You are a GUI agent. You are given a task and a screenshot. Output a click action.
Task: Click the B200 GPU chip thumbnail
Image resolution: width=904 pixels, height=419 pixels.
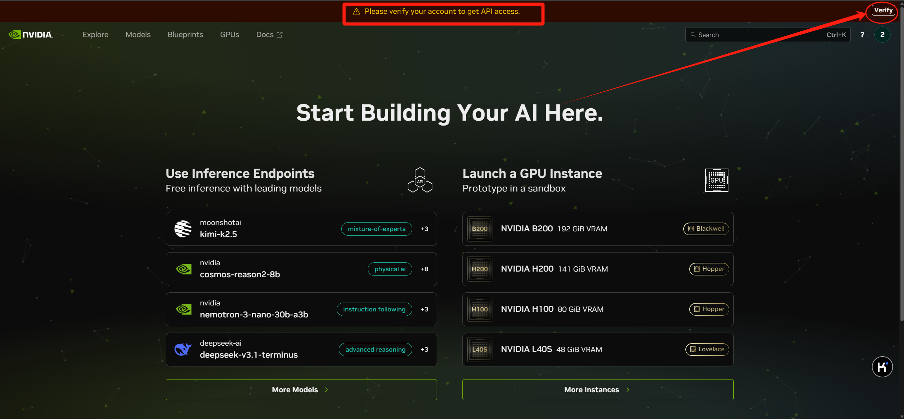pos(479,229)
